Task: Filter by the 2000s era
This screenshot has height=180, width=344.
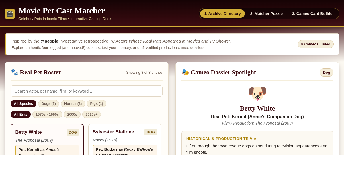Action: 72,115
